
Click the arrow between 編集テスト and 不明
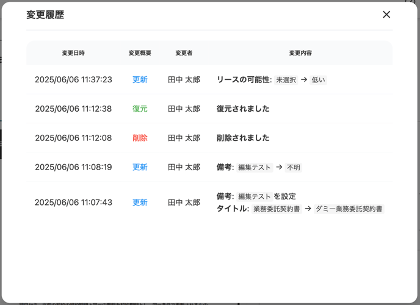pos(279,167)
